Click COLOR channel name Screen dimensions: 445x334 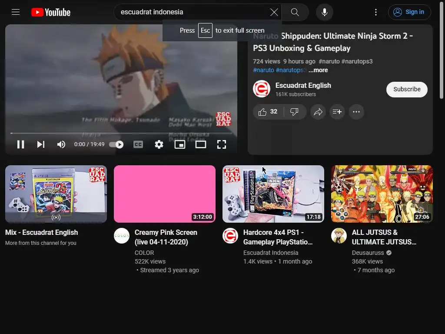point(144,253)
